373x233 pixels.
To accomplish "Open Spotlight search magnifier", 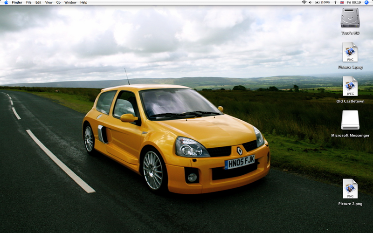I will point(366,2).
